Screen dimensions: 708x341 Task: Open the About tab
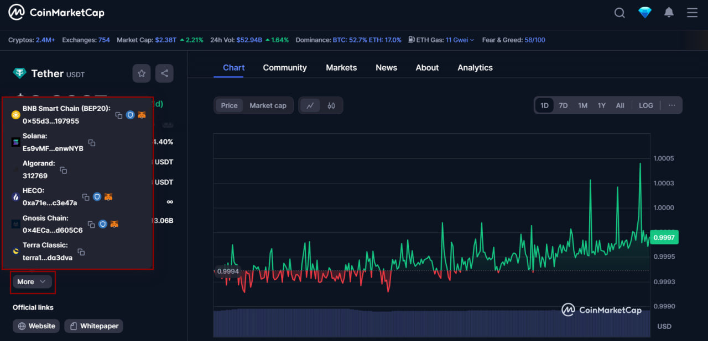427,67
